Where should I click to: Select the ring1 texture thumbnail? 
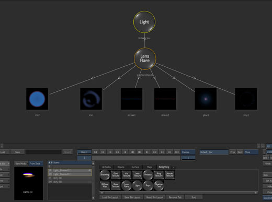(246, 99)
